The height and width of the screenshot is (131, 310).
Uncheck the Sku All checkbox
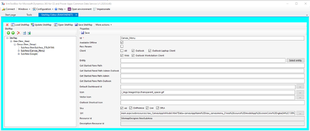pos(122,108)
